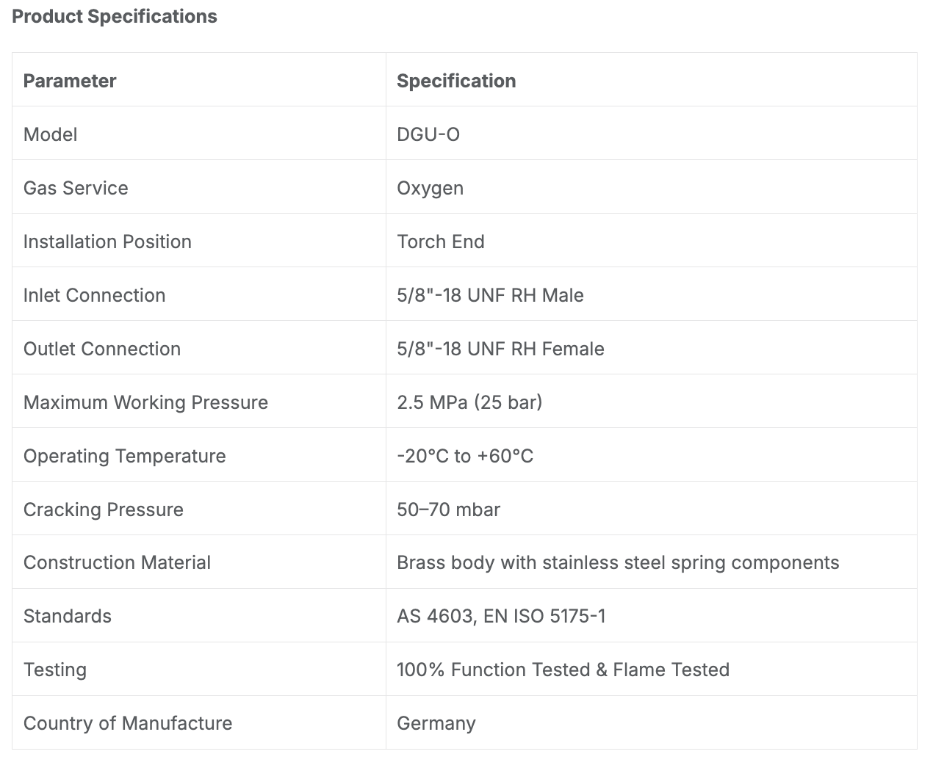Click the -20°C to +60°C temperature value

point(465,456)
